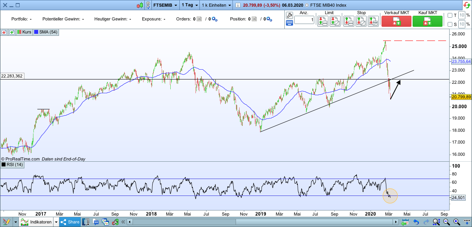This screenshot has width=472, height=227.
Task: Enable the T checkbox in the order panel
Action: (x=450, y=15)
